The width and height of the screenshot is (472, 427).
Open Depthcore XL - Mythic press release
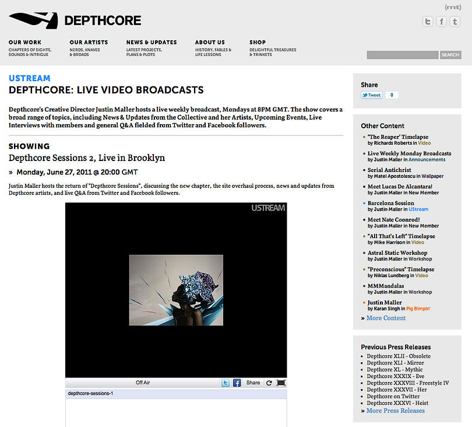pyautogui.click(x=394, y=369)
